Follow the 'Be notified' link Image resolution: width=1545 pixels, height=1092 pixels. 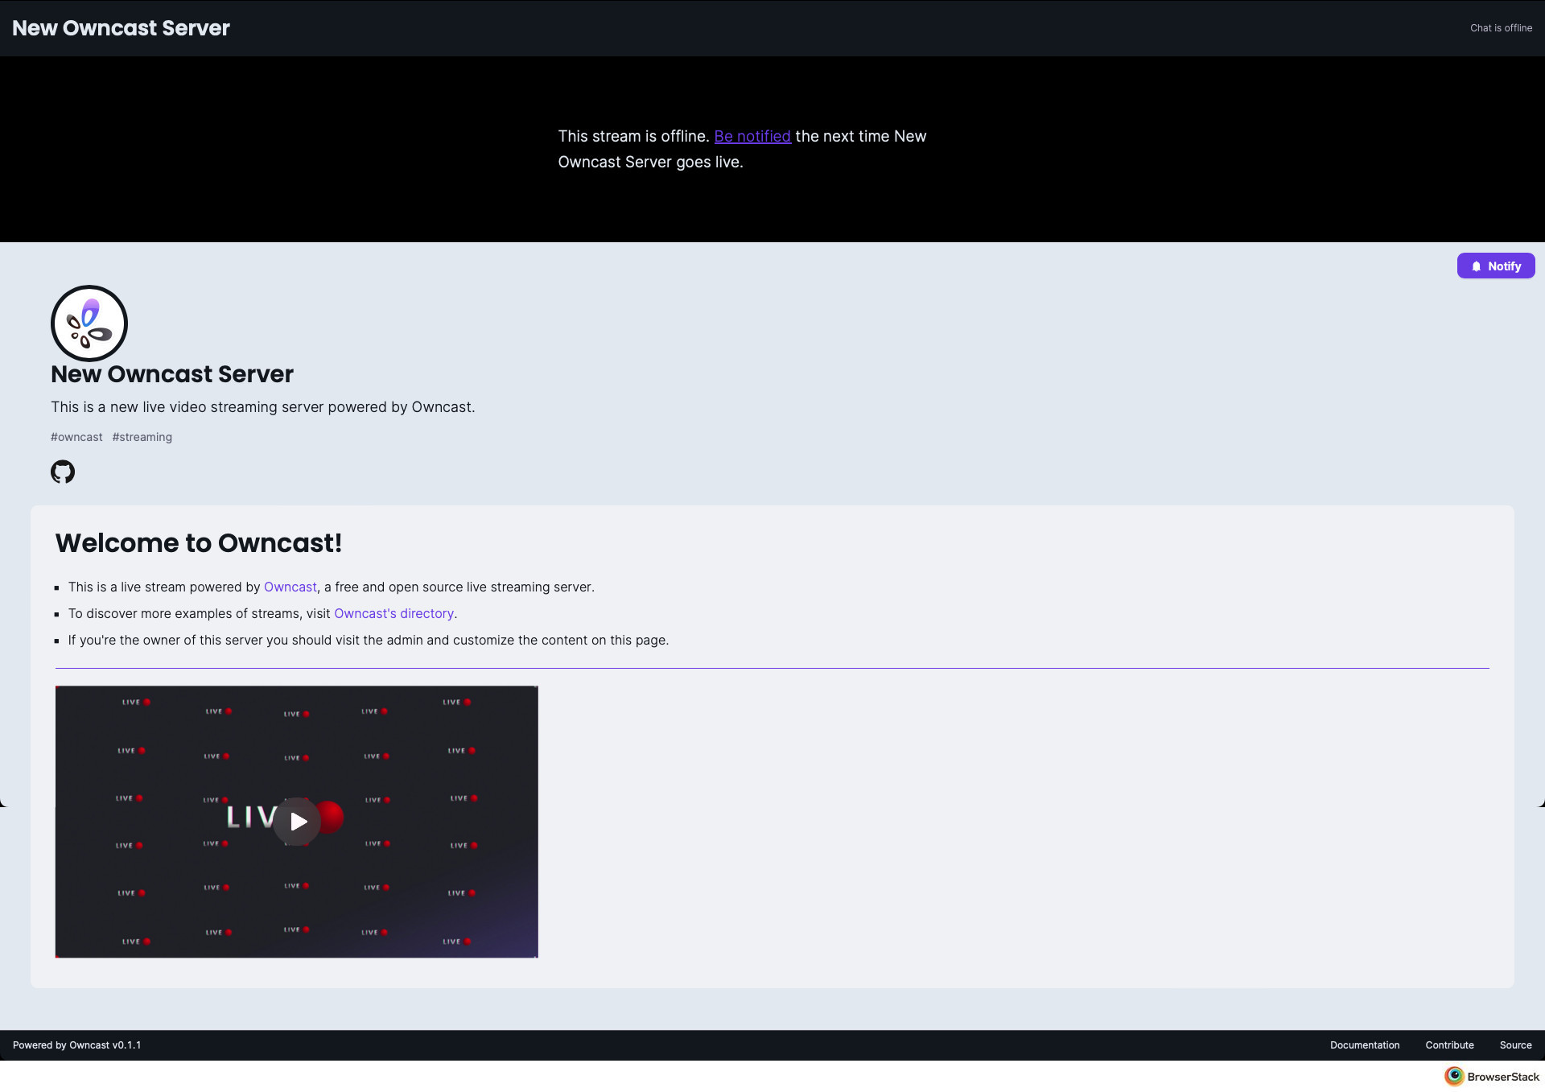[752, 136]
